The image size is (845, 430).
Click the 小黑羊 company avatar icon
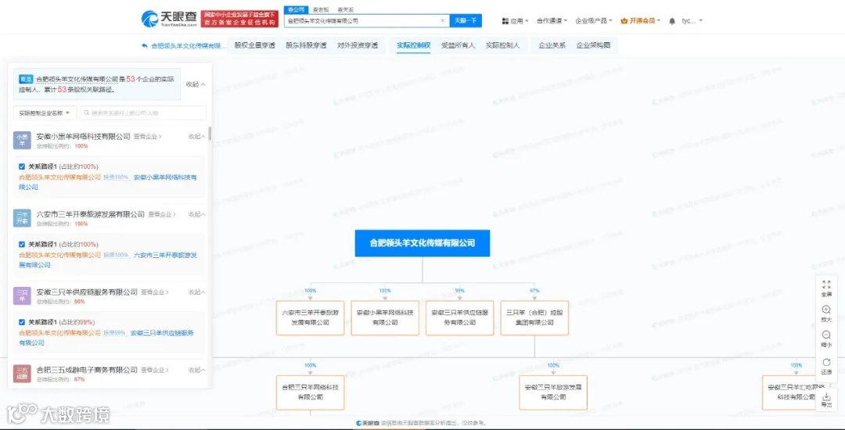tap(22, 140)
